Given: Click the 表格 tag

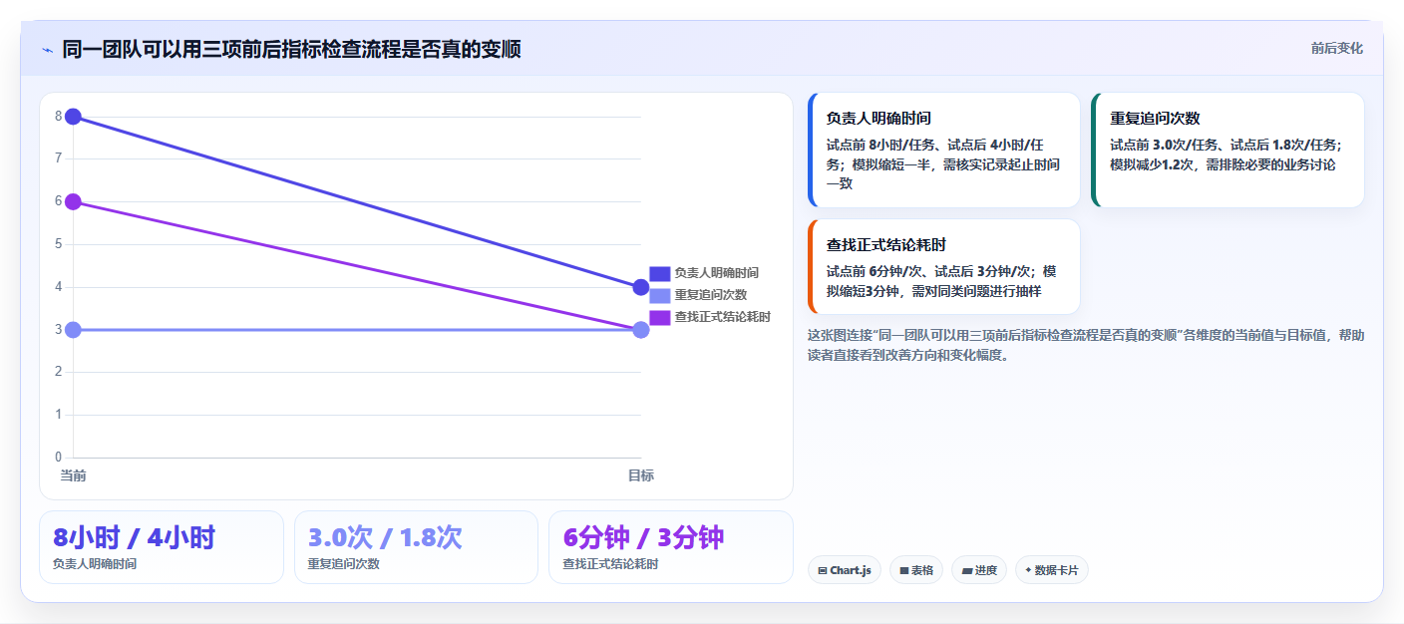Looking at the screenshot, I should point(916,570).
